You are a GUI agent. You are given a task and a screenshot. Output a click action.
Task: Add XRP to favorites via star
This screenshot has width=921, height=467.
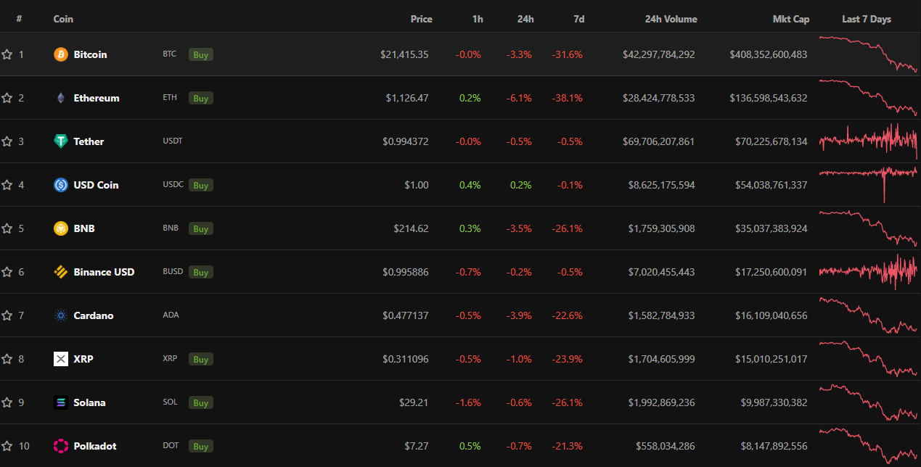pyautogui.click(x=7, y=359)
